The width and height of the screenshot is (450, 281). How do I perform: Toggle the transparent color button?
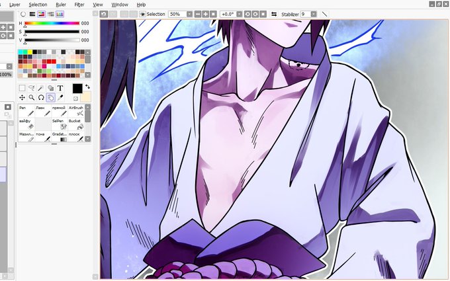[75, 99]
